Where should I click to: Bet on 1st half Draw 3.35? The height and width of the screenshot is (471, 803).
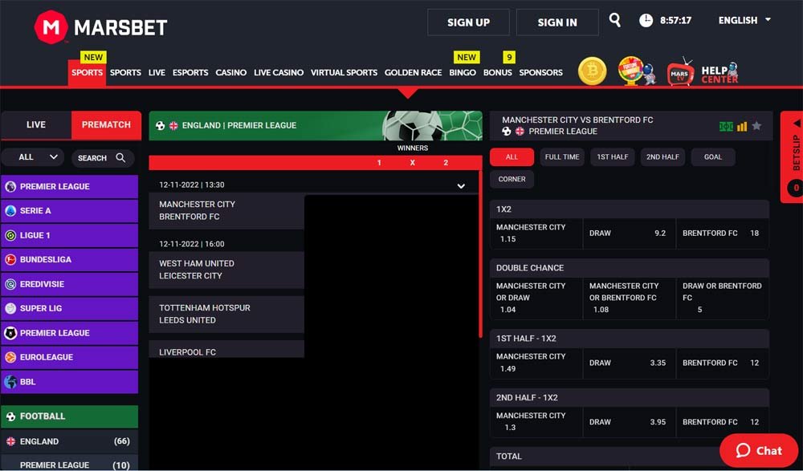pyautogui.click(x=630, y=363)
